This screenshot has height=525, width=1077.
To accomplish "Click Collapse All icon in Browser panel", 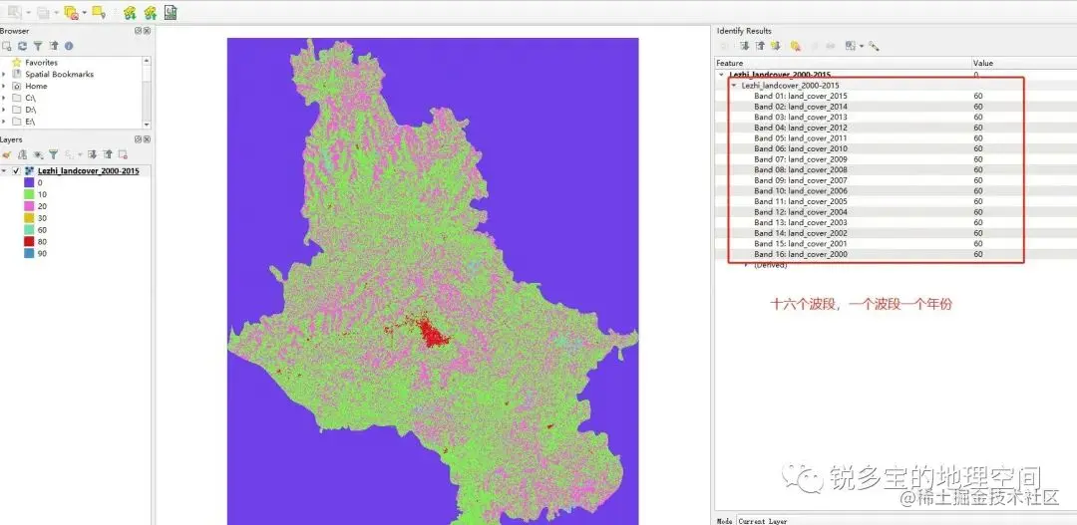I will [54, 46].
